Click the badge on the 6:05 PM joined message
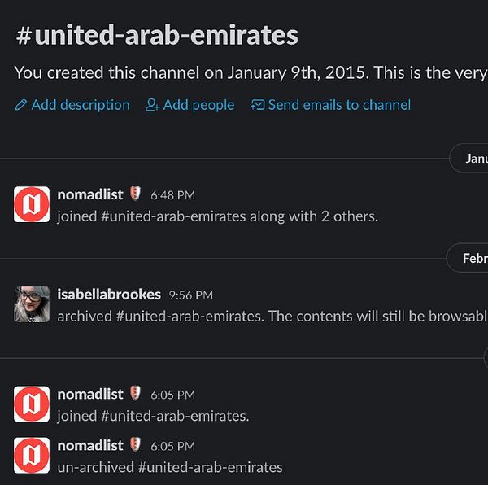Image resolution: width=488 pixels, height=485 pixels. click(x=136, y=394)
